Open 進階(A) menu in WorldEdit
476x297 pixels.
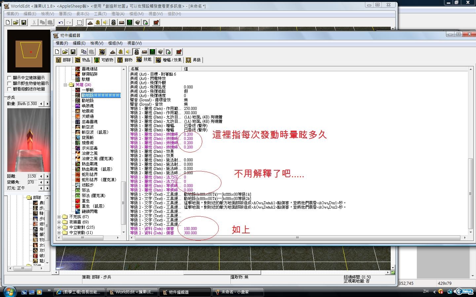coord(118,14)
